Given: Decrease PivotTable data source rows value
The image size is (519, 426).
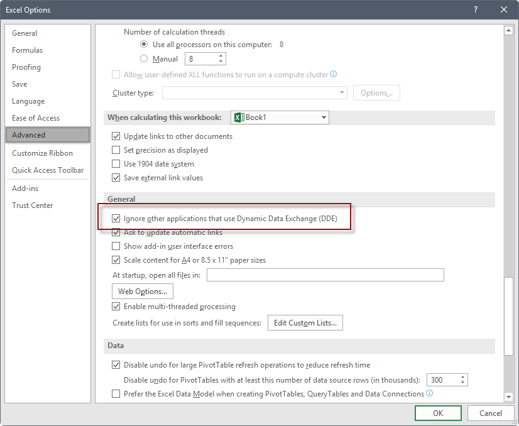Looking at the screenshot, I should pos(462,383).
